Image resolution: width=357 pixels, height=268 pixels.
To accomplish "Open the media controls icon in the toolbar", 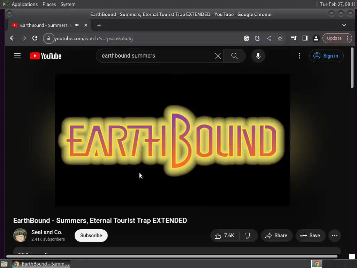I will [294, 38].
